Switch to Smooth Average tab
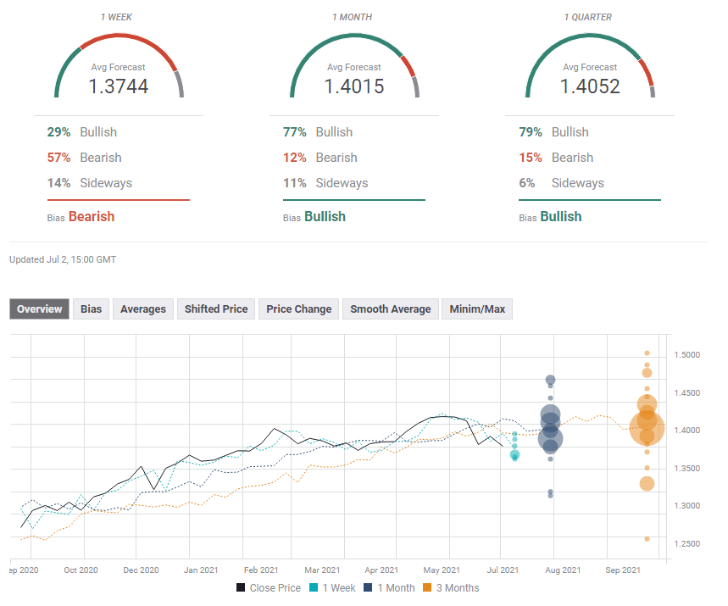Image resolution: width=728 pixels, height=606 pixels. [390, 309]
